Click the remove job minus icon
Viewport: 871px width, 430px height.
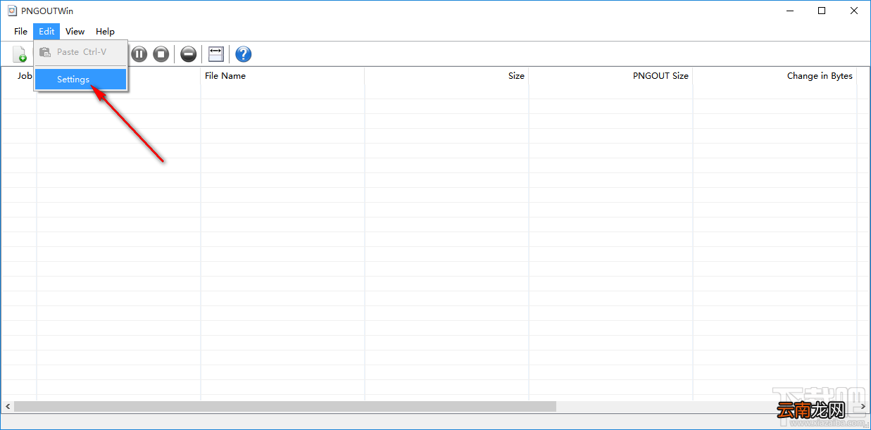point(188,54)
